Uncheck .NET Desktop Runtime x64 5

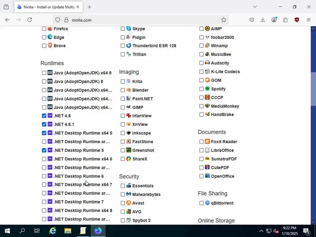point(44,133)
